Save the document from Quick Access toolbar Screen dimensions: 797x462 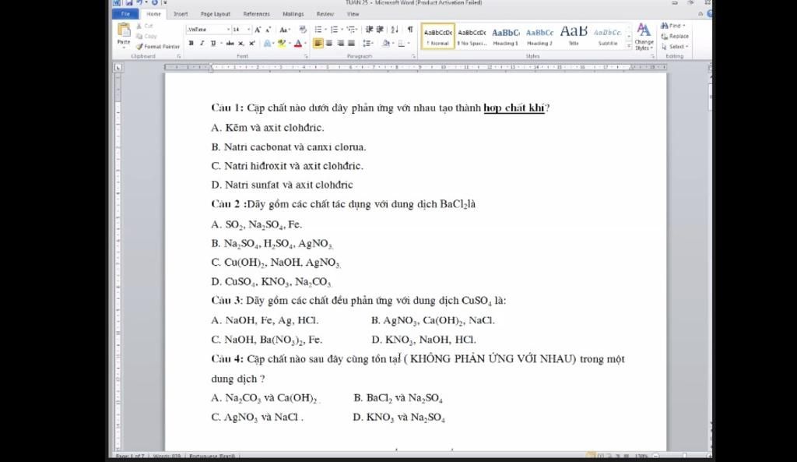click(x=129, y=2)
